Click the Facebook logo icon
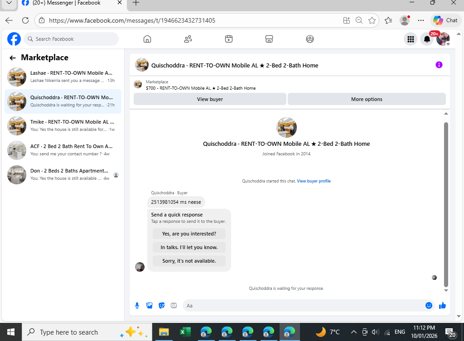This screenshot has height=341, width=464. (14, 39)
